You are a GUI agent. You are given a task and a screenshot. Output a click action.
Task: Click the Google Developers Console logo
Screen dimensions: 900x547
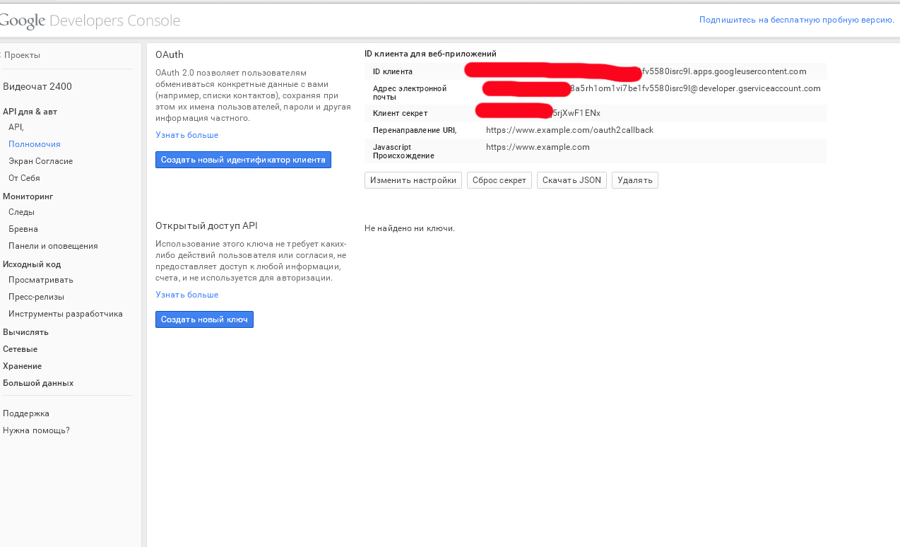(90, 21)
